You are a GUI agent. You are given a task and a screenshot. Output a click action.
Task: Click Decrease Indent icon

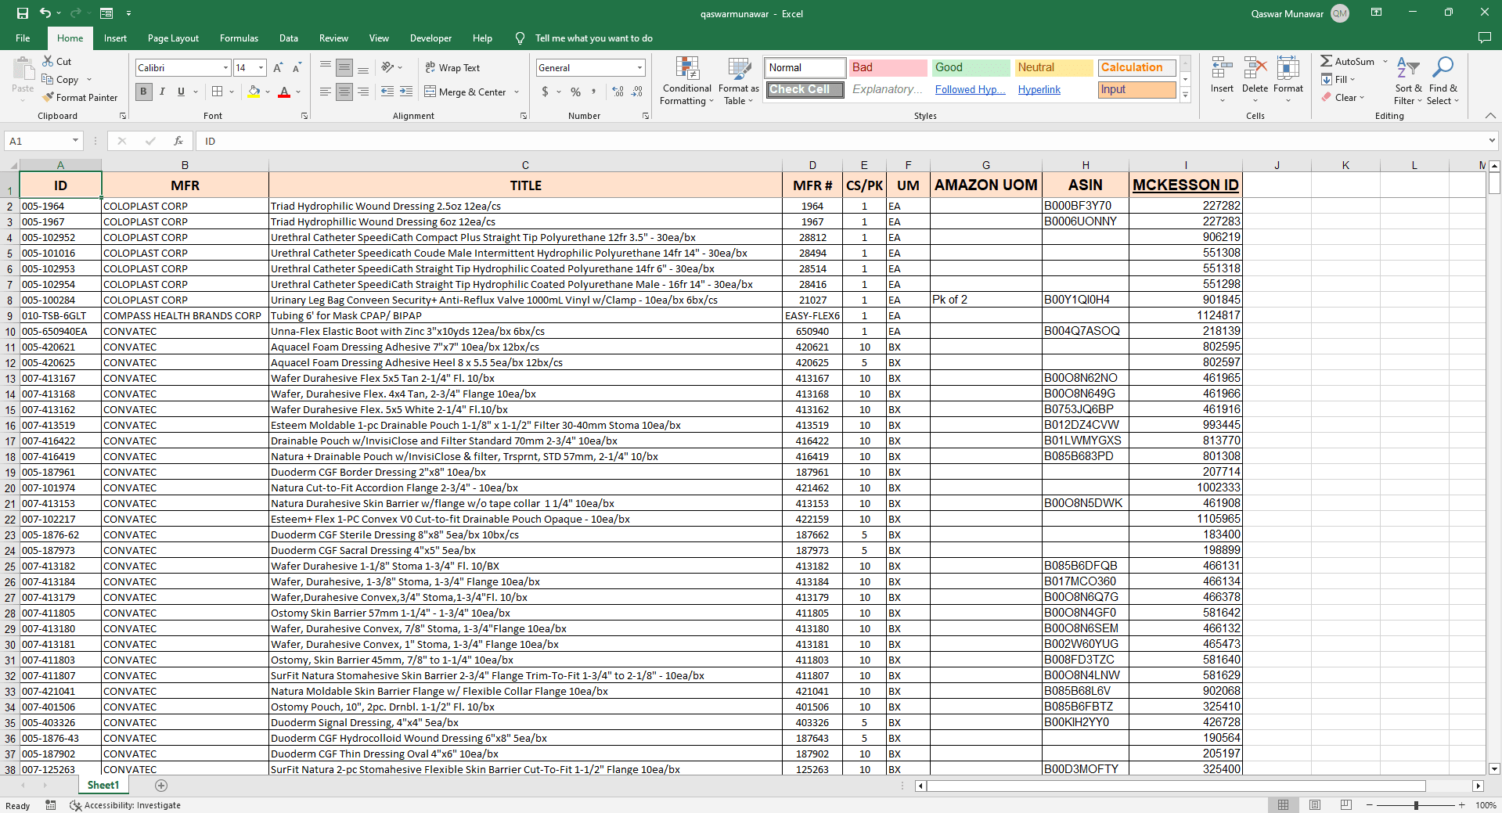point(387,92)
